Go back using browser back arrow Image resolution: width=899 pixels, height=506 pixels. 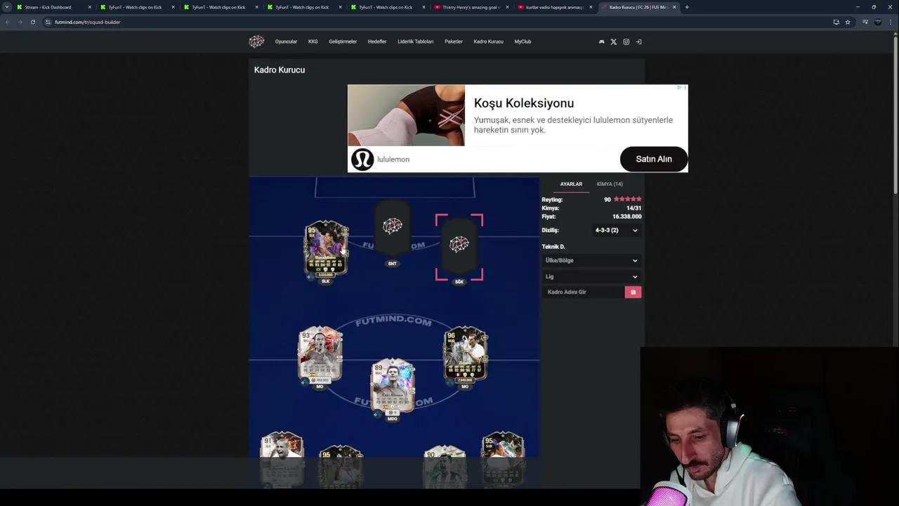pos(7,22)
